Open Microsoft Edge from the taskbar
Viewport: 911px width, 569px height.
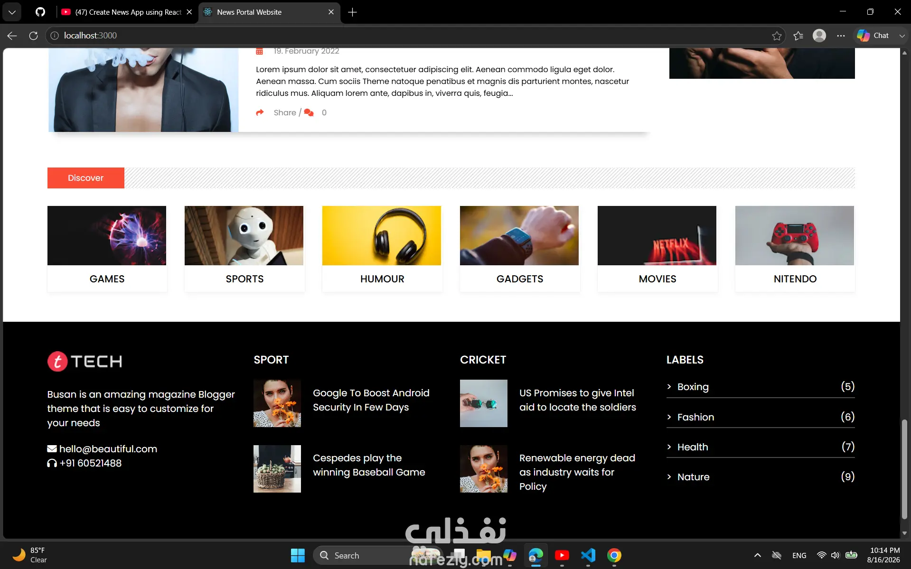coord(536,555)
